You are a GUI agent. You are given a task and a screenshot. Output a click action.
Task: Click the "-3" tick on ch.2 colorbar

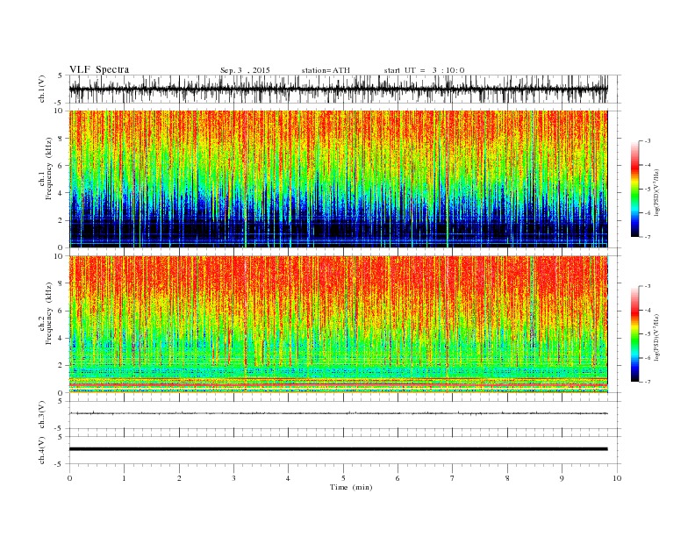tap(648, 286)
